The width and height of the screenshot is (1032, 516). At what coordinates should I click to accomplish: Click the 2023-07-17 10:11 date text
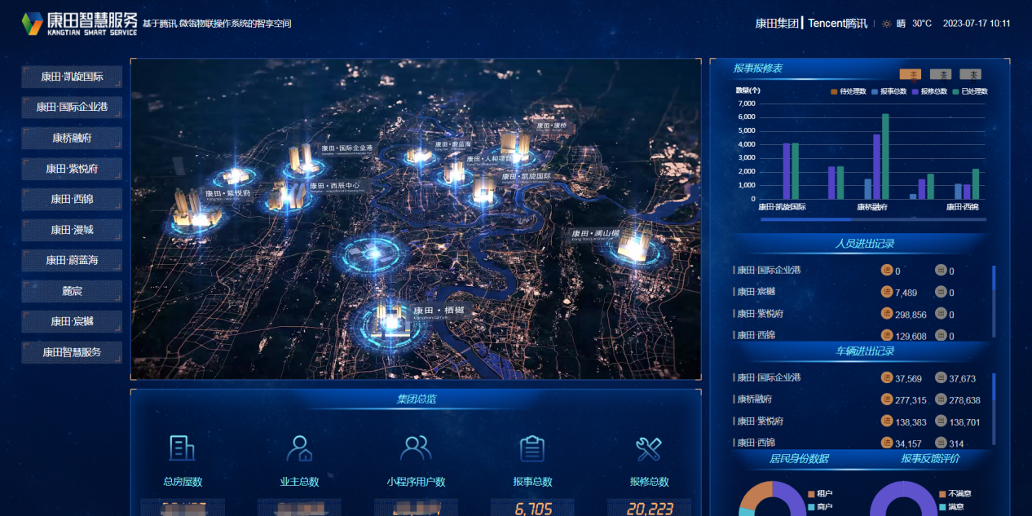tap(977, 24)
